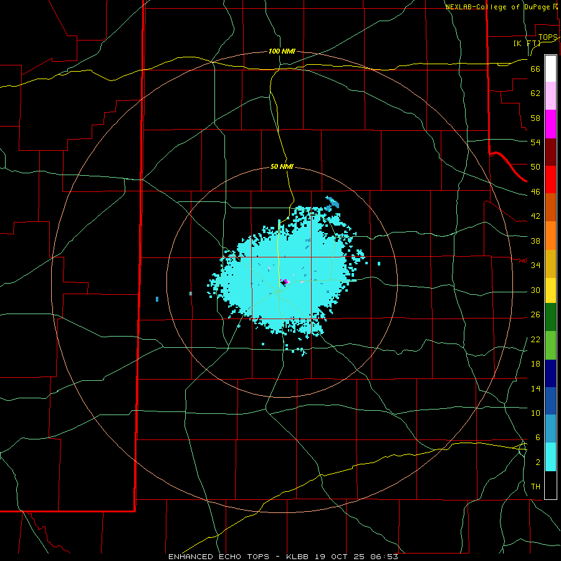Click the small isolated blue echo far west
The image size is (561, 561).
(x=157, y=299)
